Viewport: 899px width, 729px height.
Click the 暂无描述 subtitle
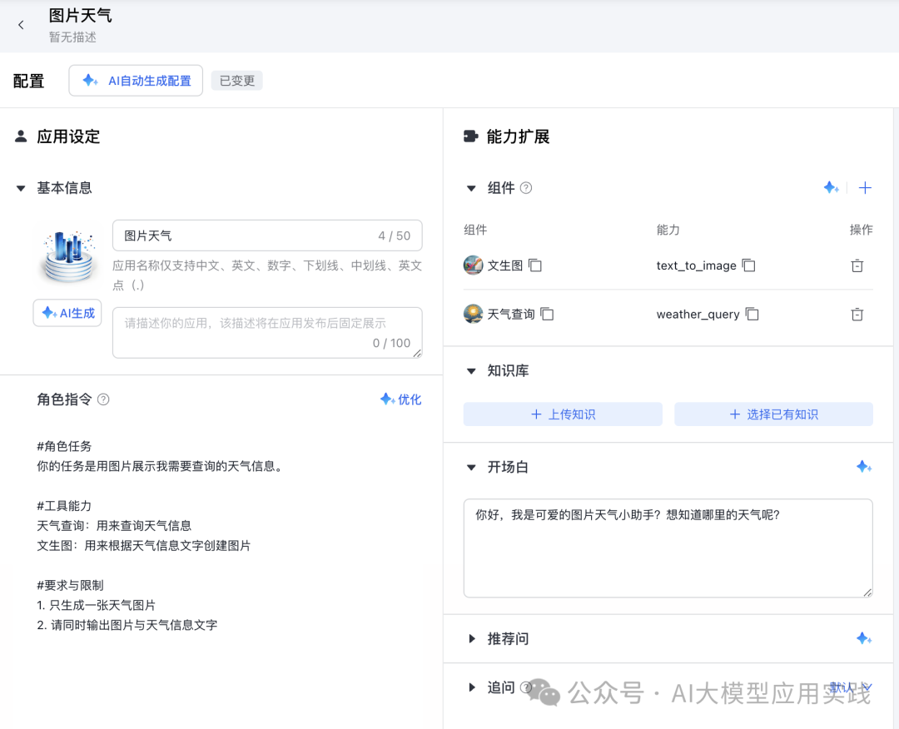point(72,37)
